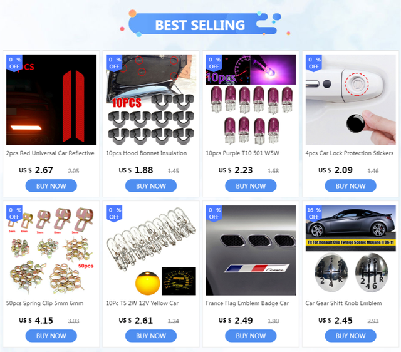Click the Best Selling banner
Screen dimensions: 401x352
pos(200,25)
